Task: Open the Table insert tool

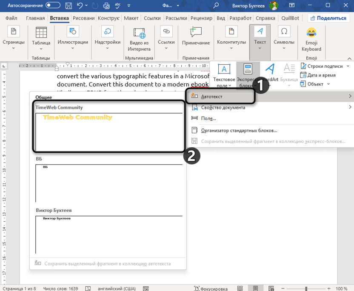Action: (41, 37)
